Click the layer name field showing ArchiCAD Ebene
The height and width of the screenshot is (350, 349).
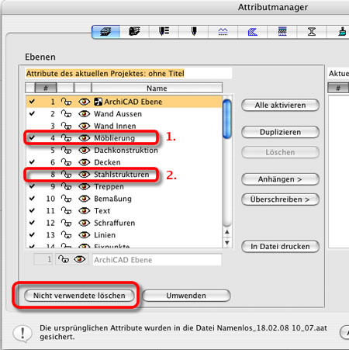(x=157, y=260)
